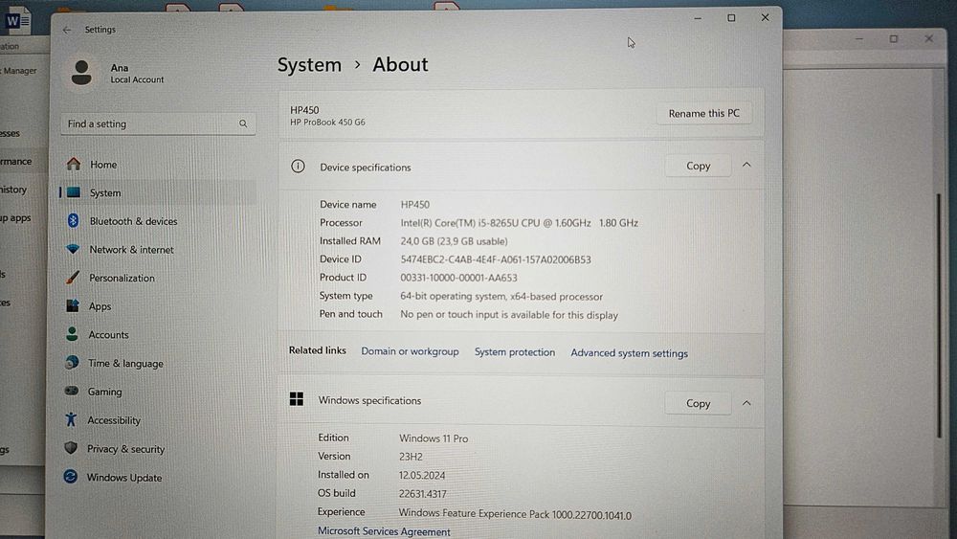This screenshot has width=957, height=539.
Task: Click the Find a setting search field
Action: click(x=158, y=124)
